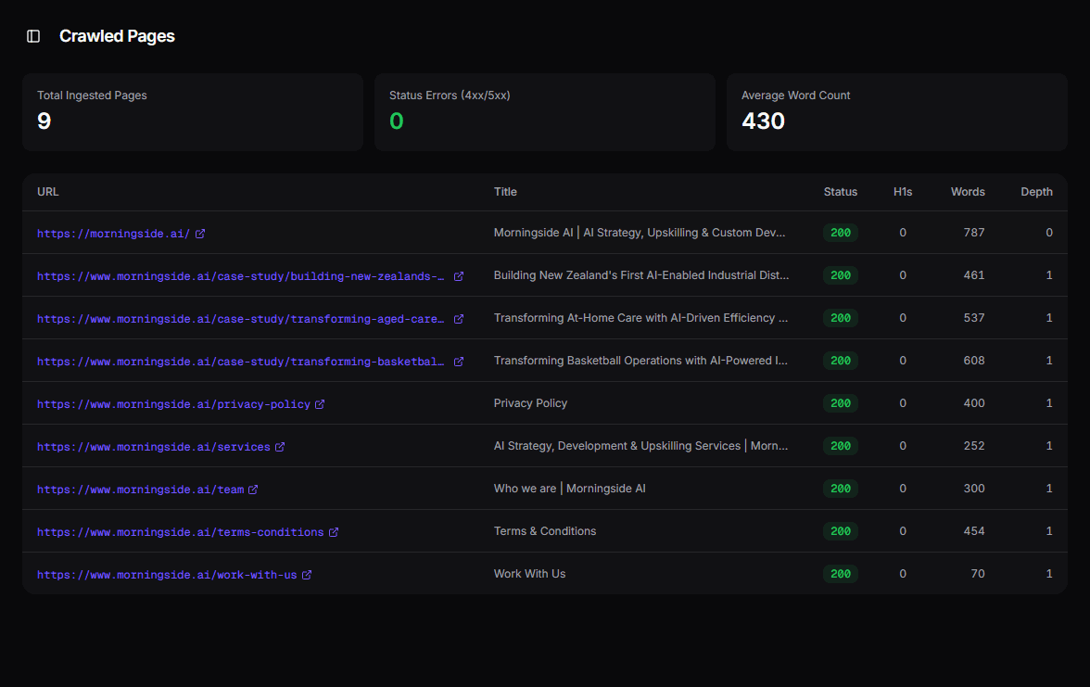Open external link icon for team URL
Viewport: 1090px width, 687px height.
pos(254,490)
